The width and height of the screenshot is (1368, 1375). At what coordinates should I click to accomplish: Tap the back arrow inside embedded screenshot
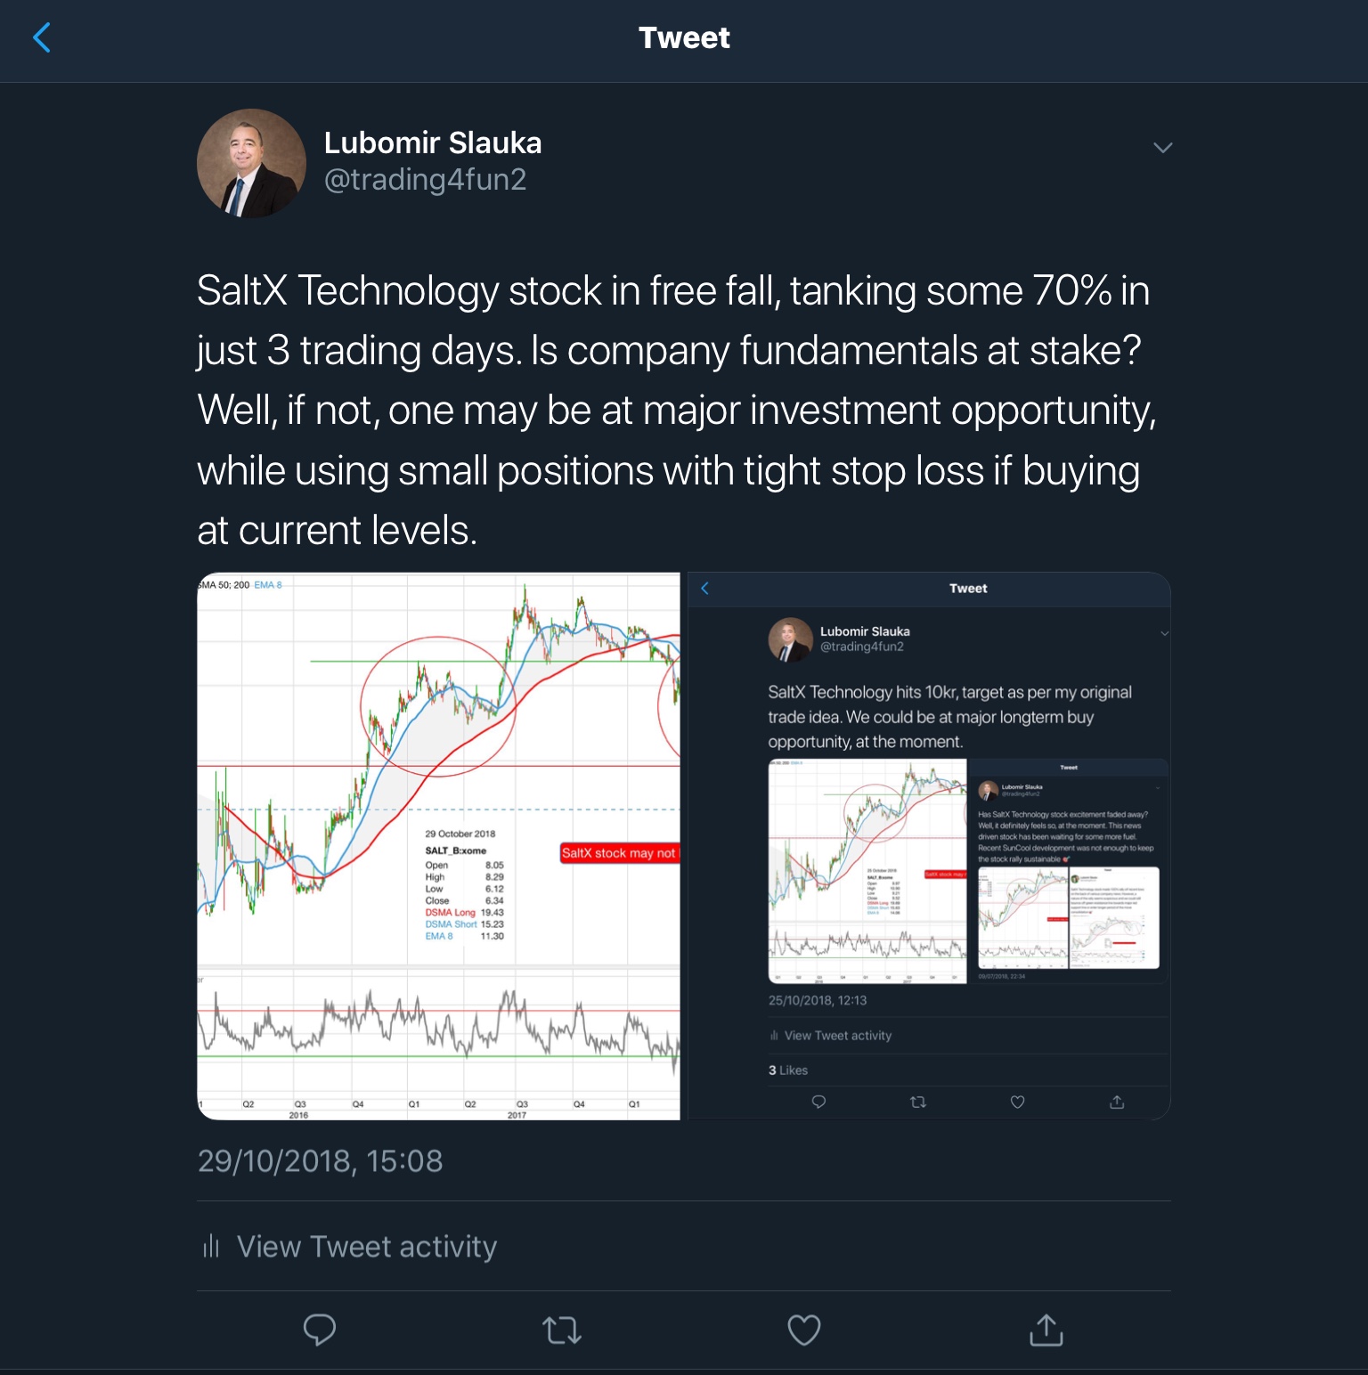coord(704,588)
